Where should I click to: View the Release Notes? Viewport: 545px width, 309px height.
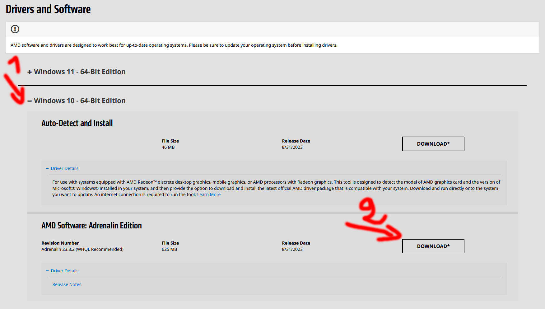(67, 284)
